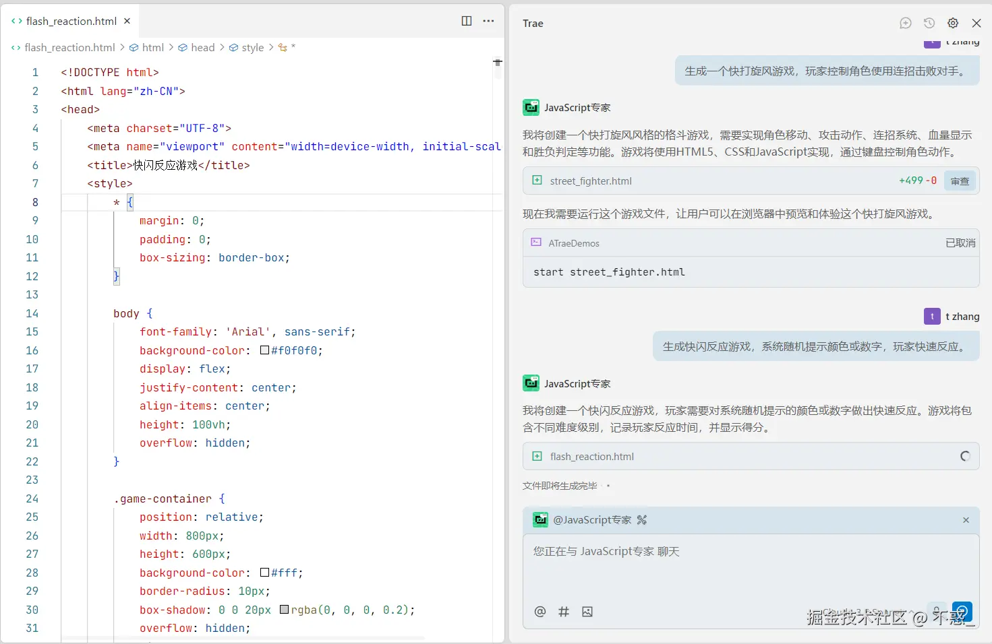Open the flash_reaction.html file card in chat
992x644 pixels.
(x=751, y=456)
